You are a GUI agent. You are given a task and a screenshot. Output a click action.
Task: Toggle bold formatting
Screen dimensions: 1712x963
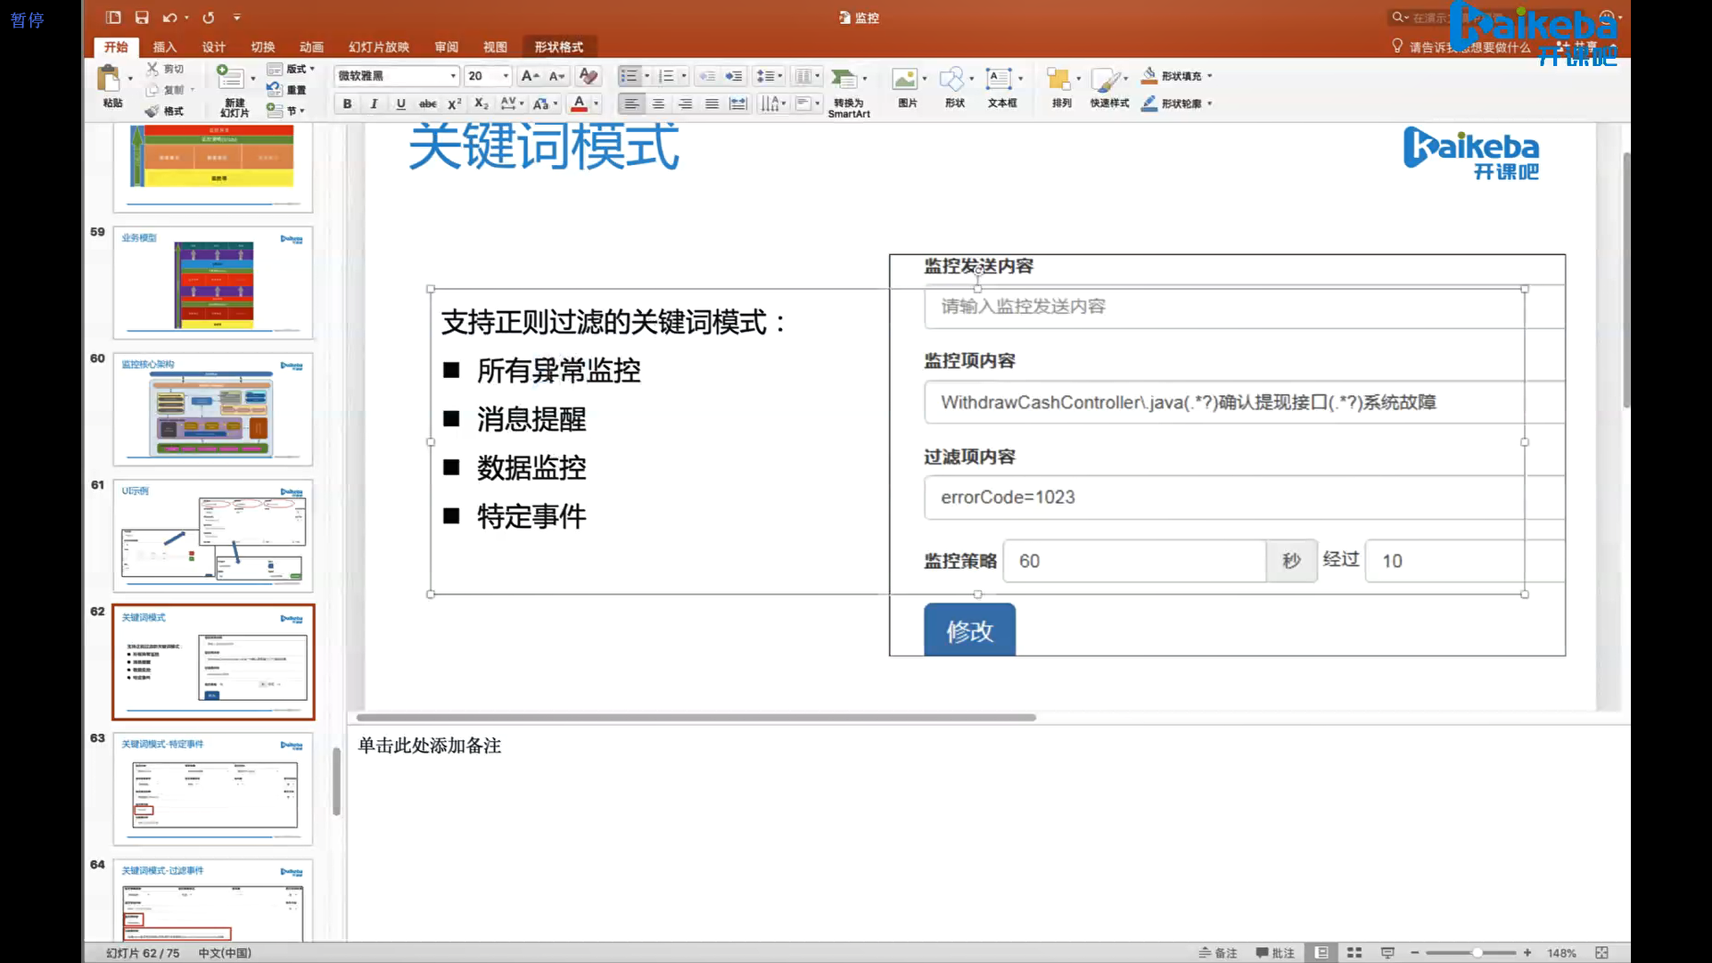pyautogui.click(x=347, y=103)
